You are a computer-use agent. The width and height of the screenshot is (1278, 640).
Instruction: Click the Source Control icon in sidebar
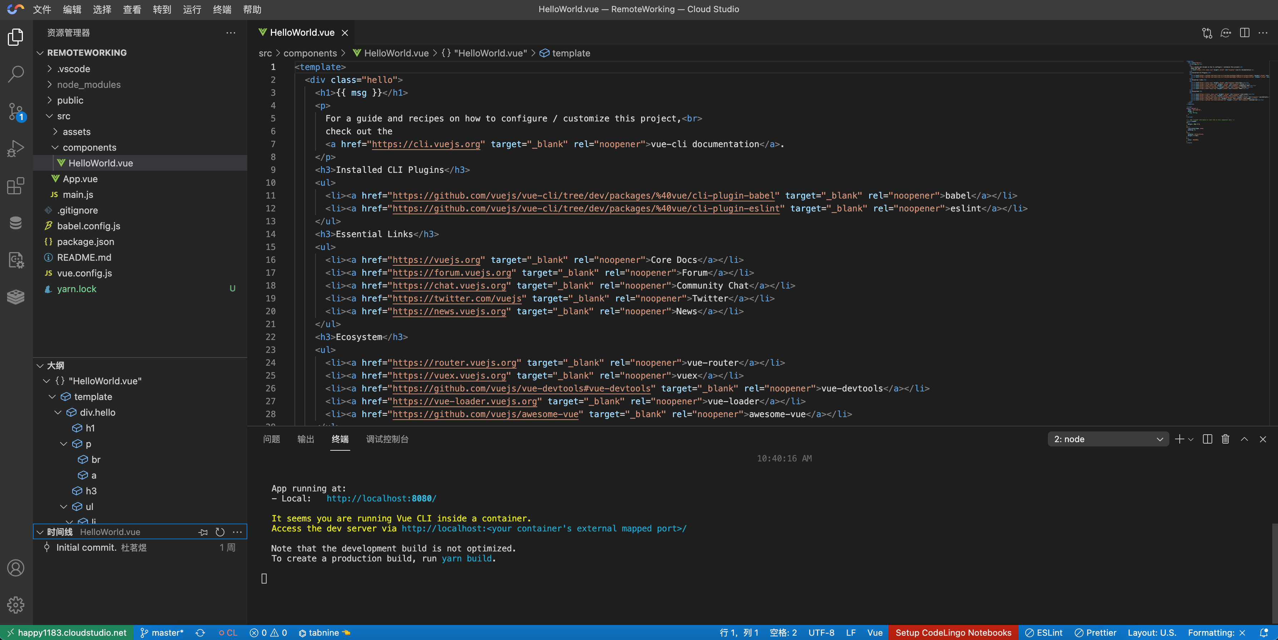(17, 110)
